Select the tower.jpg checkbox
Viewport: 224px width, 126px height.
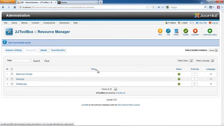[12, 79]
